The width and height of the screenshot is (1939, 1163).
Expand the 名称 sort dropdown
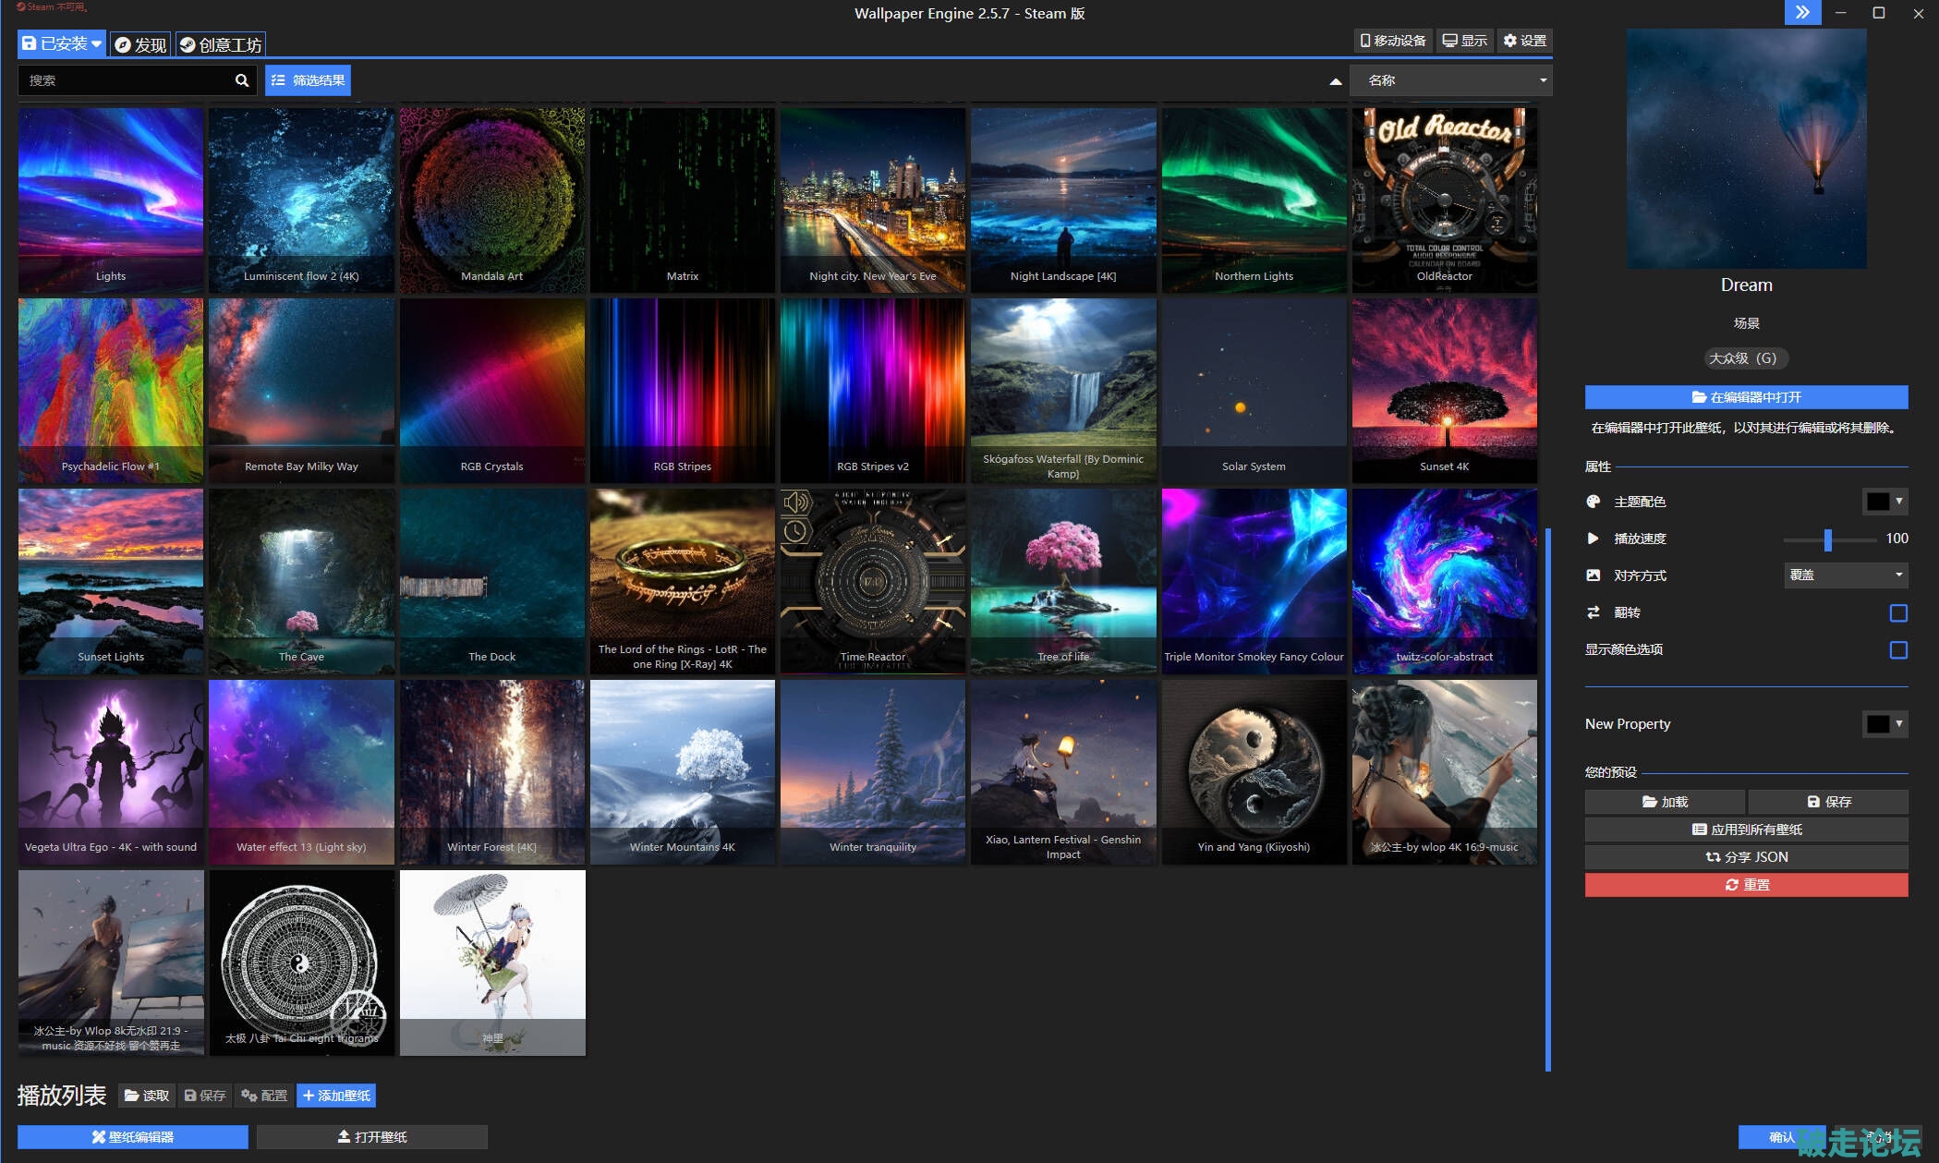1450,80
